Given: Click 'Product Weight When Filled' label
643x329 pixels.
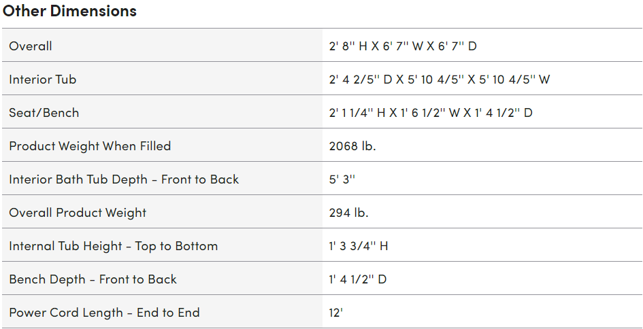Looking at the screenshot, I should (x=90, y=146).
